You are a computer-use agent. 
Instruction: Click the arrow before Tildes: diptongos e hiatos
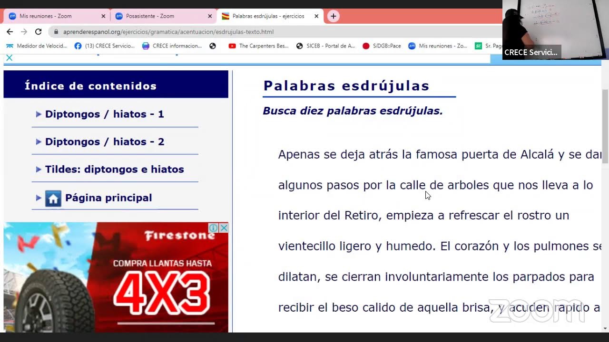click(x=39, y=169)
